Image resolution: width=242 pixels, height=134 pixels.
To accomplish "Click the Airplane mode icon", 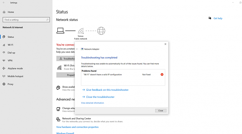I will pyautogui.click(x=4, y=68).
